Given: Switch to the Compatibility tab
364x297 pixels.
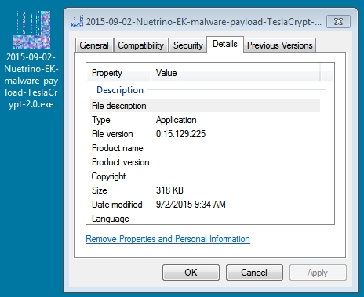Looking at the screenshot, I should click(140, 45).
